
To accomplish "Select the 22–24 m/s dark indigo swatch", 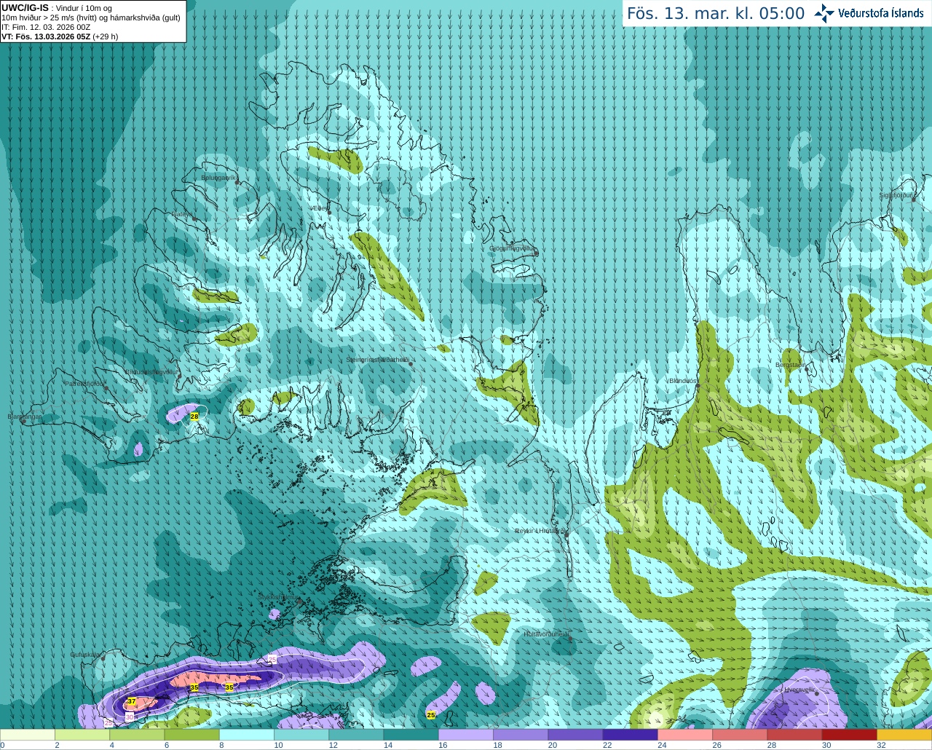I will [x=631, y=735].
